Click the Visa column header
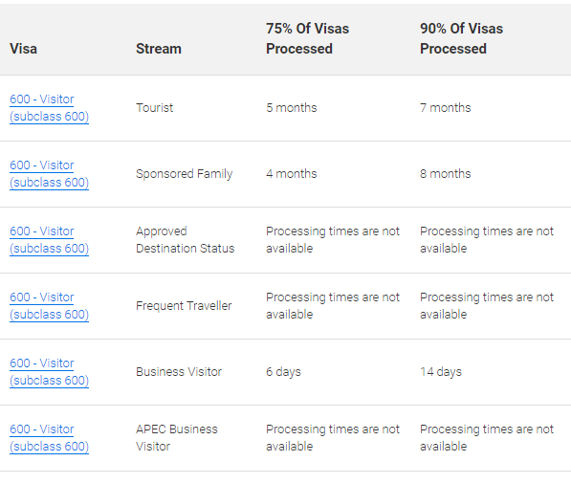 click(x=23, y=49)
